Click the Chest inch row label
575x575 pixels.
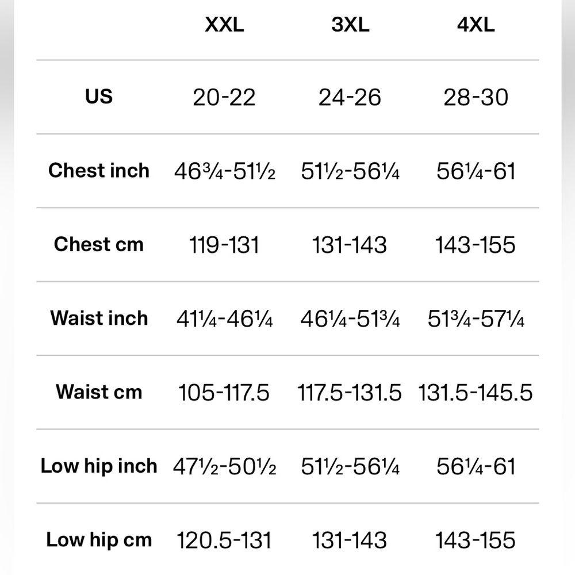point(99,171)
